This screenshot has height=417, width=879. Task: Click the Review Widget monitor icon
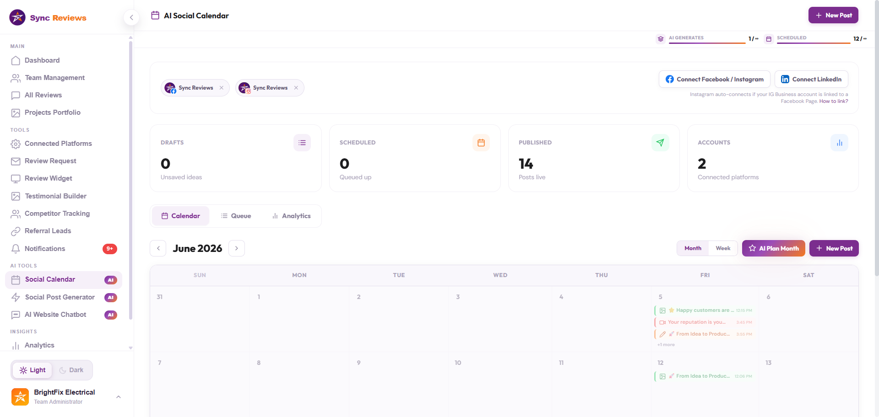(16, 179)
